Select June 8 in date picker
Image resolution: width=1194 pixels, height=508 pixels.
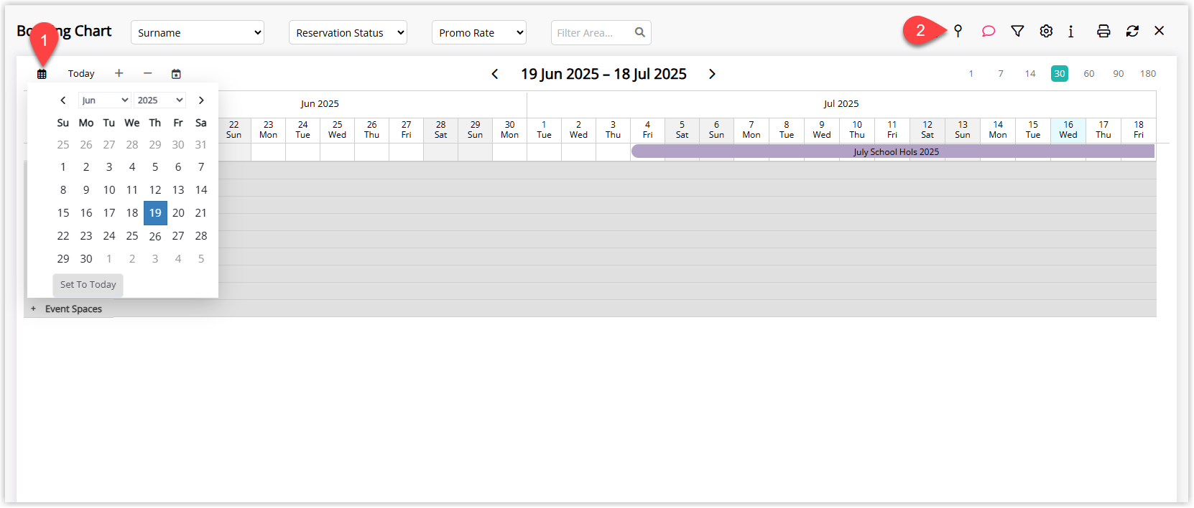click(x=63, y=190)
